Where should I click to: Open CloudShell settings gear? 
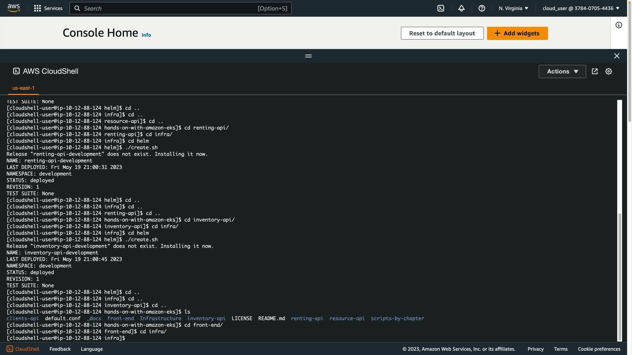(x=608, y=71)
